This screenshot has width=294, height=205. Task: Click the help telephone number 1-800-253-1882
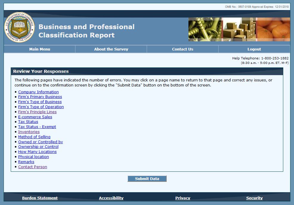tap(275, 58)
